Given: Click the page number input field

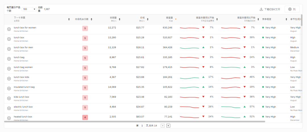Looking at the screenshot, I should 142,125.
